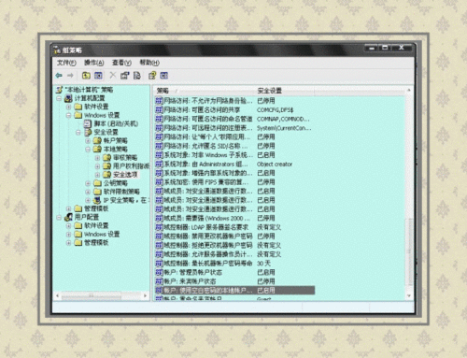Sort by the 策略 column header
Screen dimensions: 467x358
click(x=204, y=91)
